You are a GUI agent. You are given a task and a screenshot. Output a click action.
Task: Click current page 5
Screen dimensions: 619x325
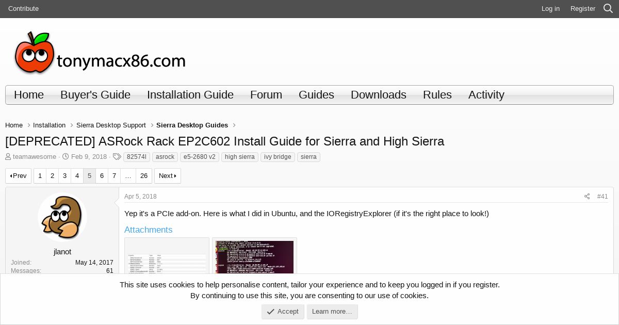pyautogui.click(x=89, y=176)
